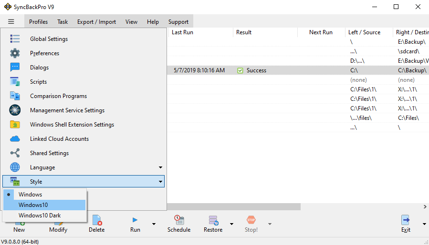Select the Windows style radio option

coord(45,195)
